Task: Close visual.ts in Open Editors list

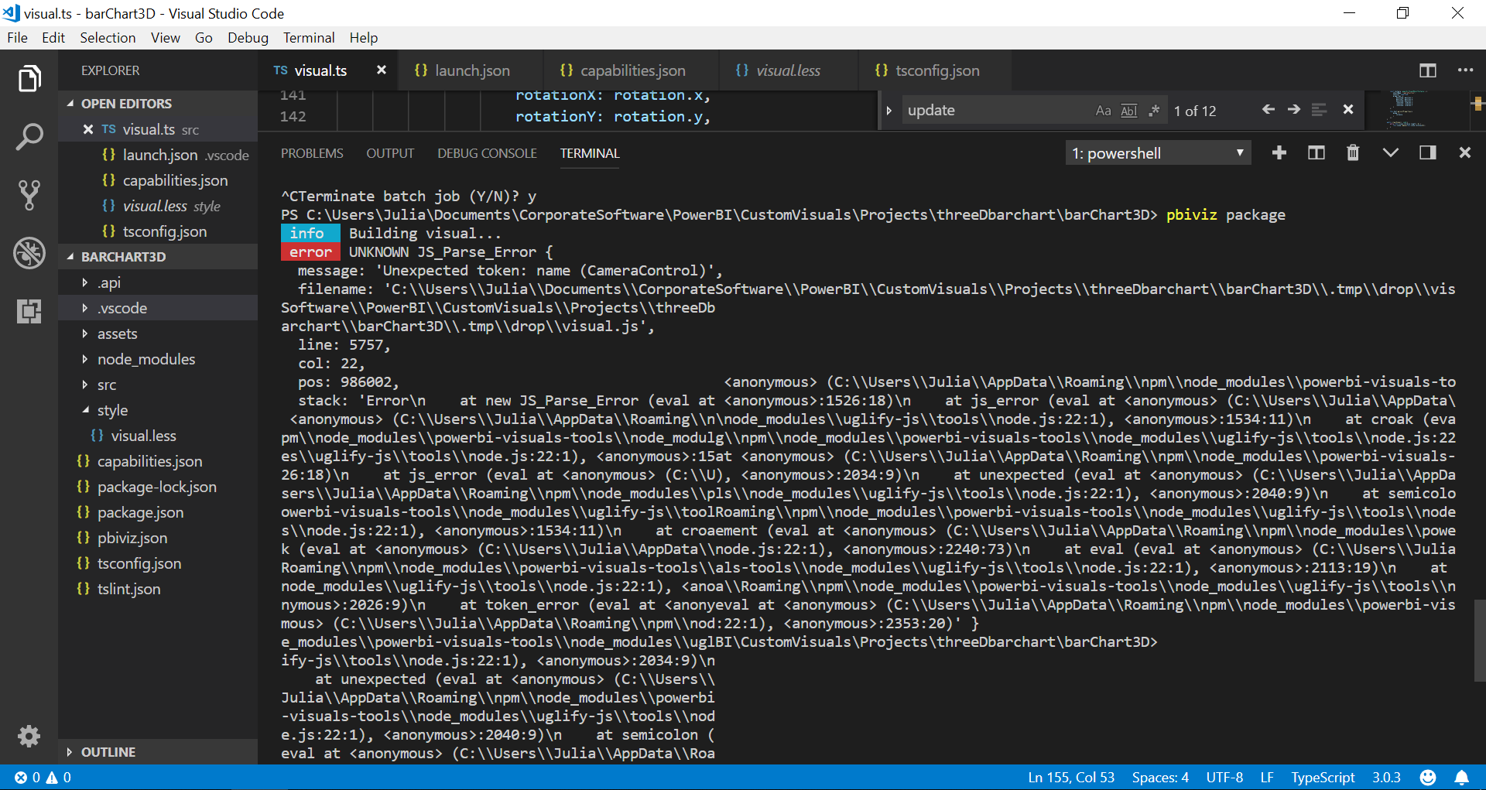Action: pyautogui.click(x=87, y=129)
